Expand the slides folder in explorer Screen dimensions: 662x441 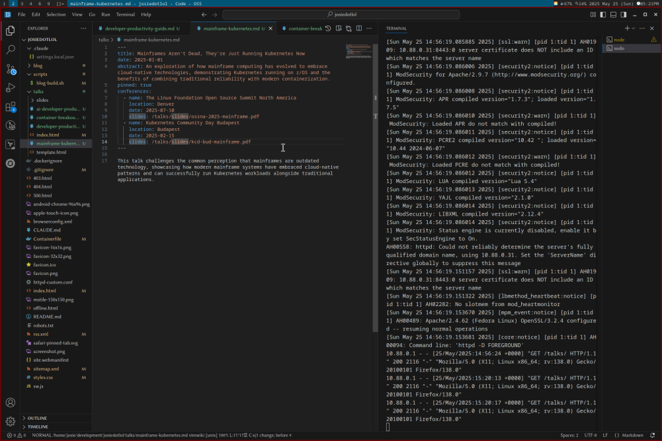(x=42, y=100)
